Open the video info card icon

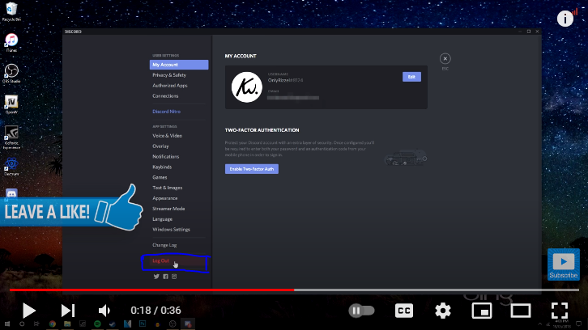tap(565, 19)
